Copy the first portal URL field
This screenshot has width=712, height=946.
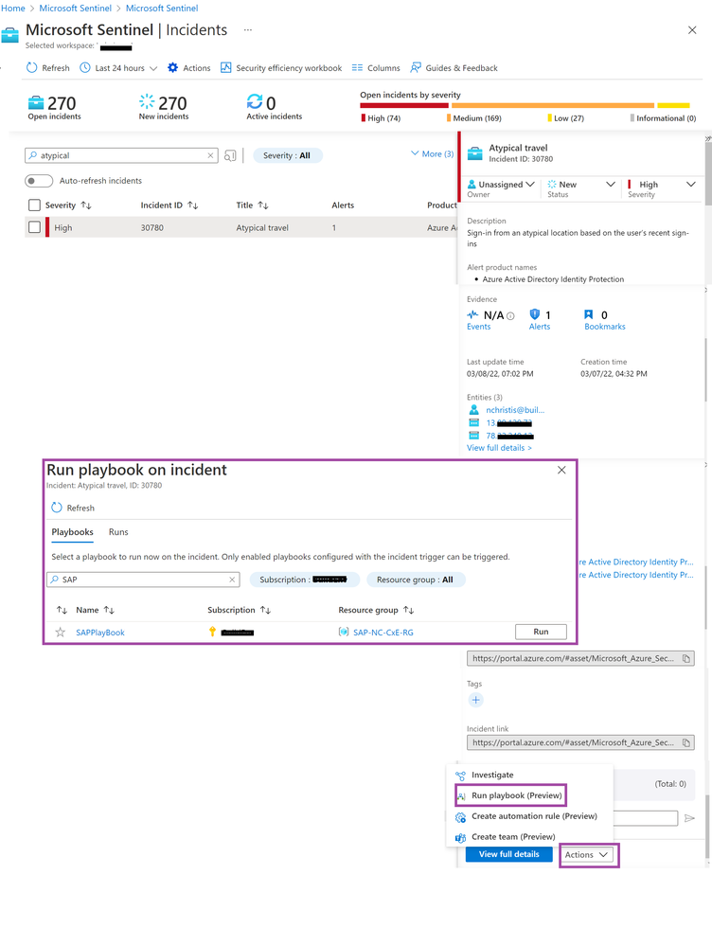[x=686, y=658]
